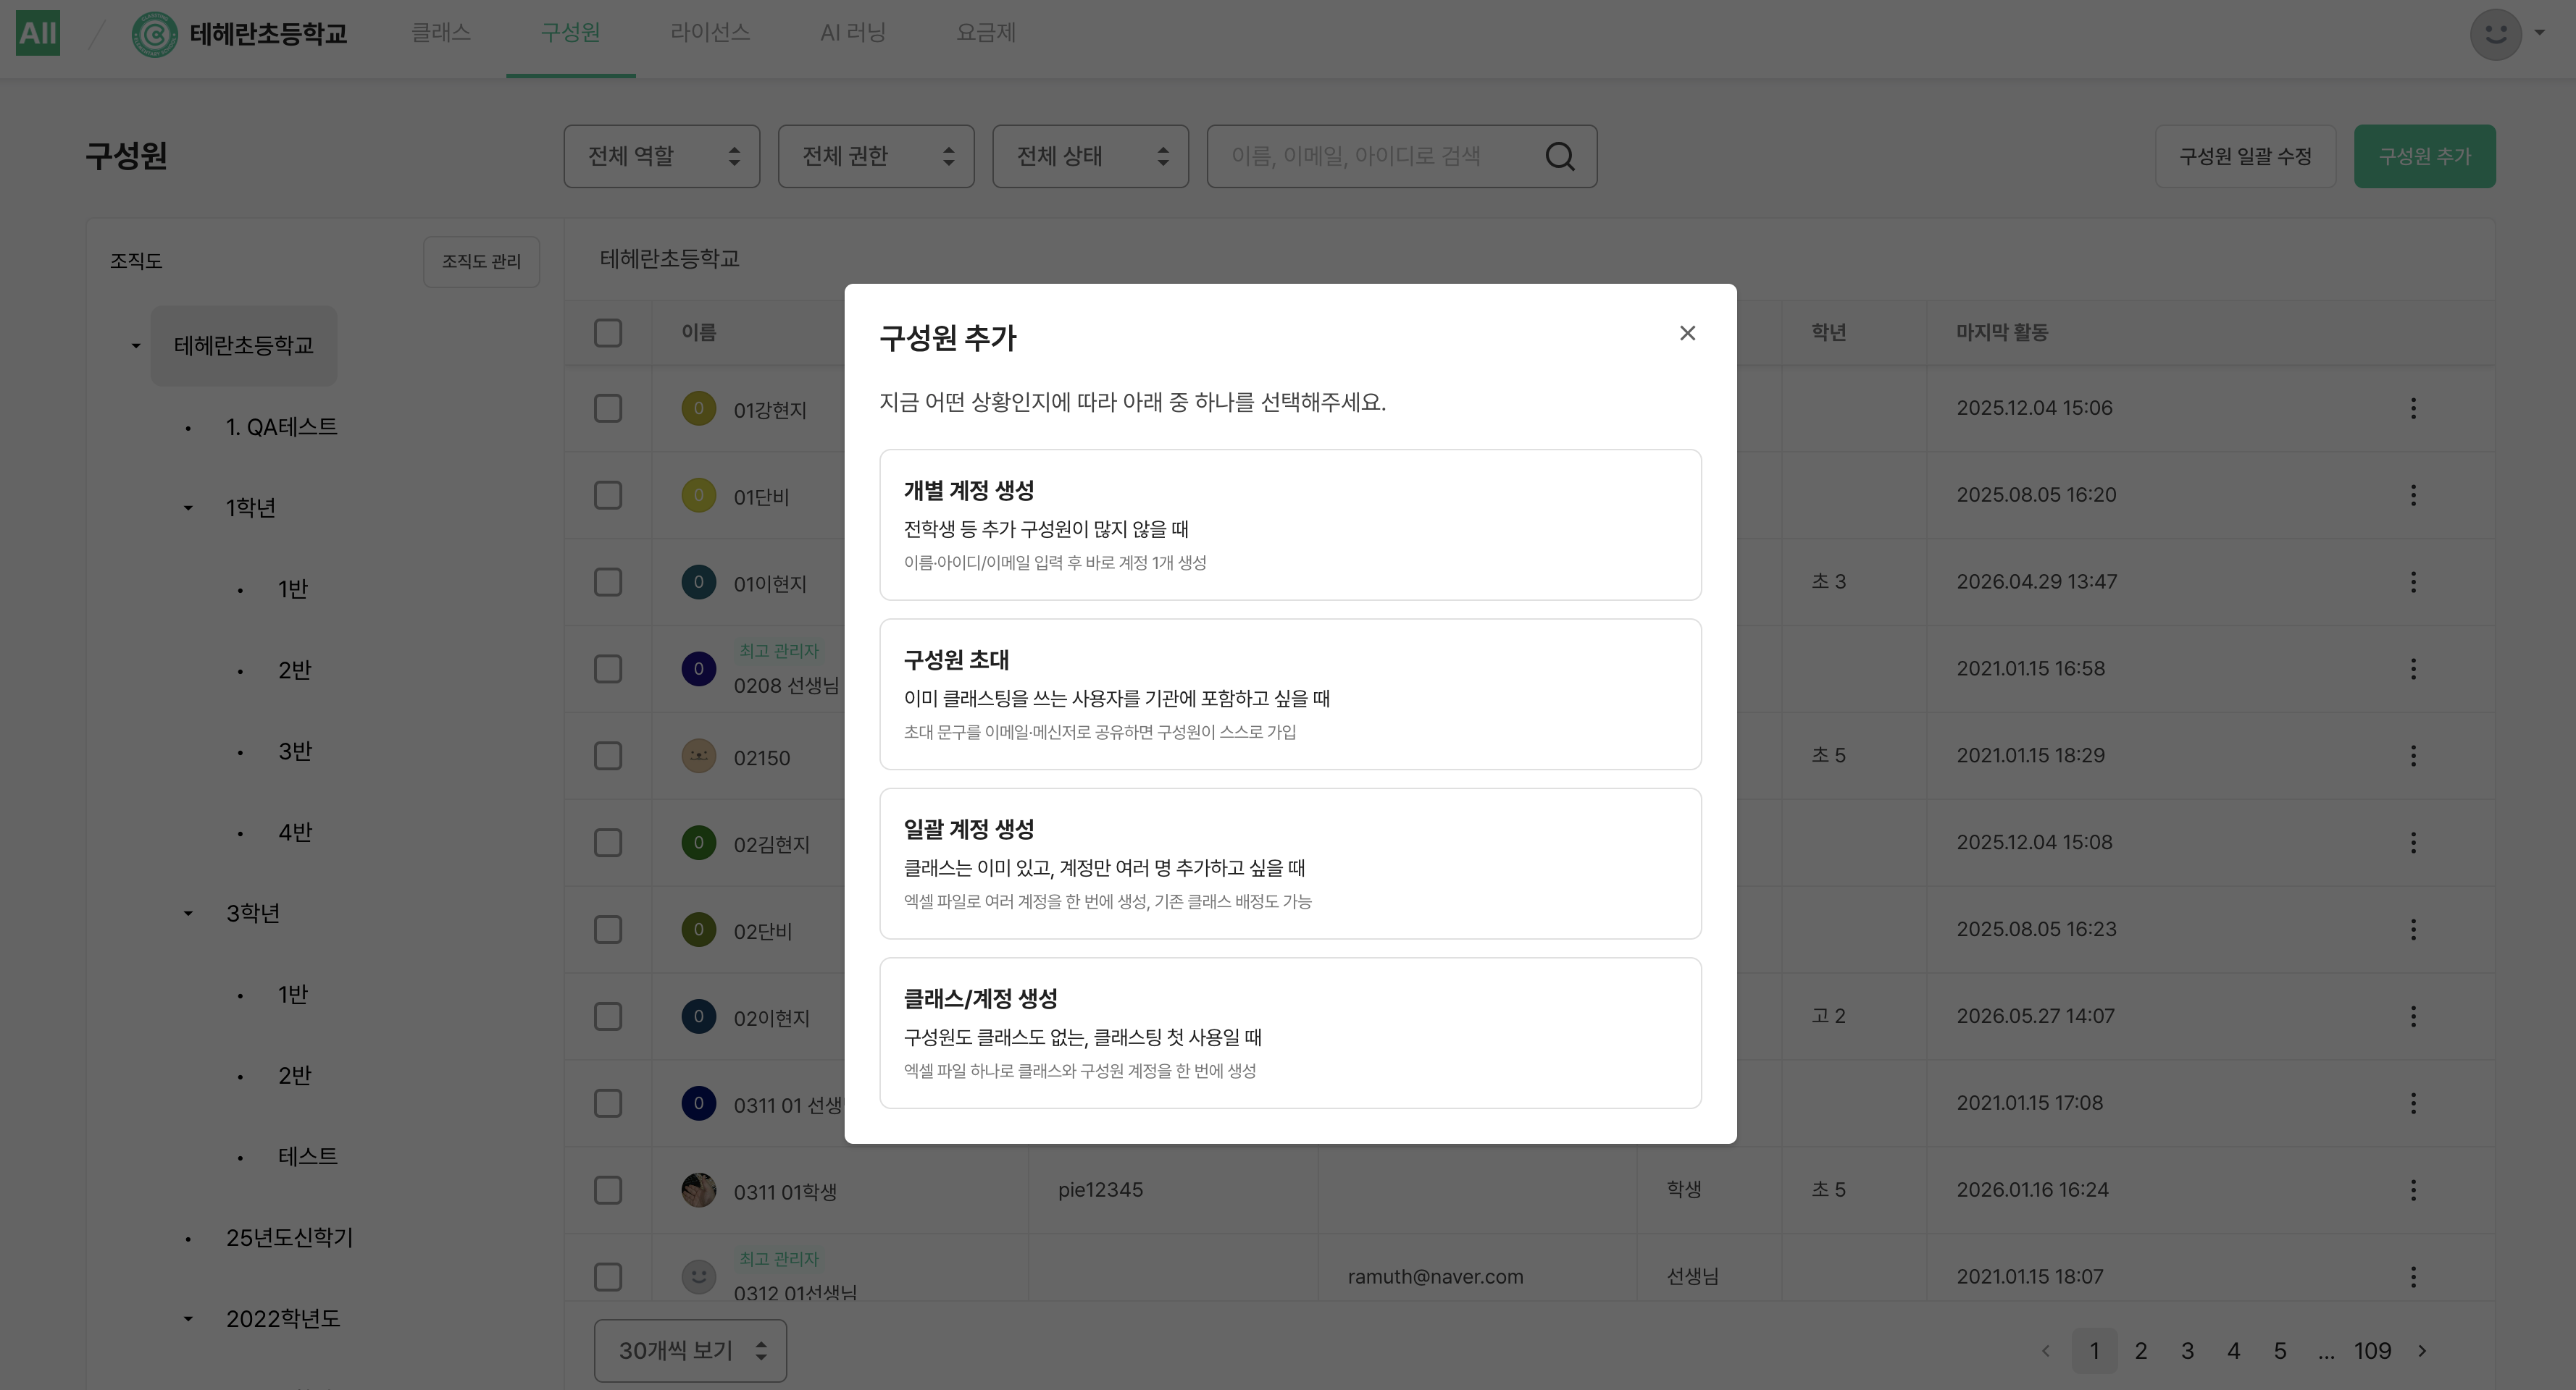Open more options for 0312 01선생님 row
Image resolution: width=2576 pixels, height=1390 pixels.
pos(2413,1277)
